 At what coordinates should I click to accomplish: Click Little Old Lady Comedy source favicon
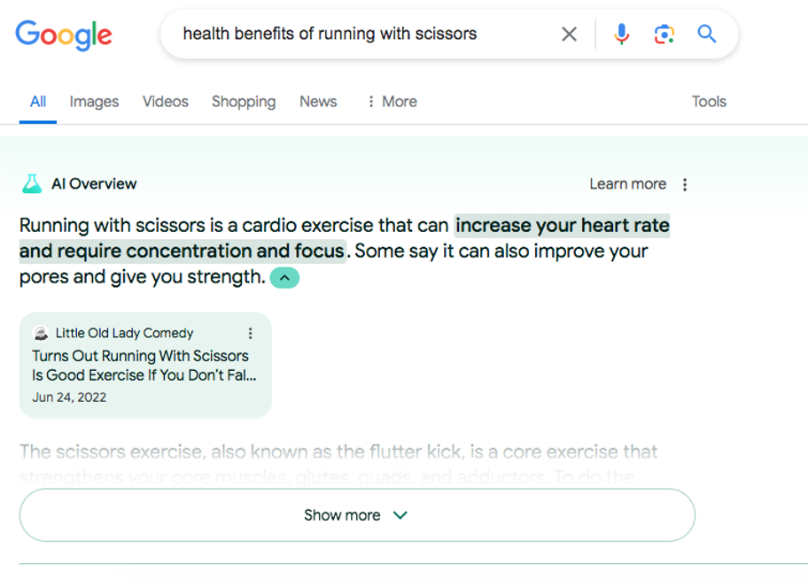pyautogui.click(x=41, y=334)
